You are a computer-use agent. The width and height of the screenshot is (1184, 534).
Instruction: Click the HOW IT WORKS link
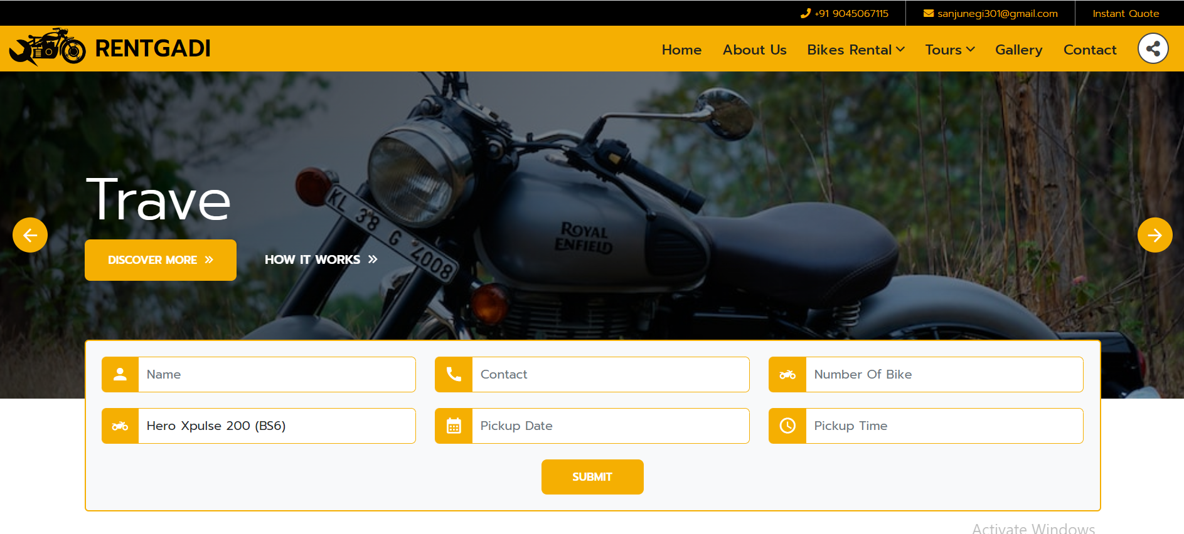[x=321, y=259]
